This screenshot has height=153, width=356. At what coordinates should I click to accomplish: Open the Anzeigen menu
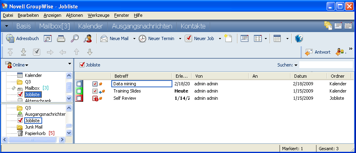coord(53,15)
